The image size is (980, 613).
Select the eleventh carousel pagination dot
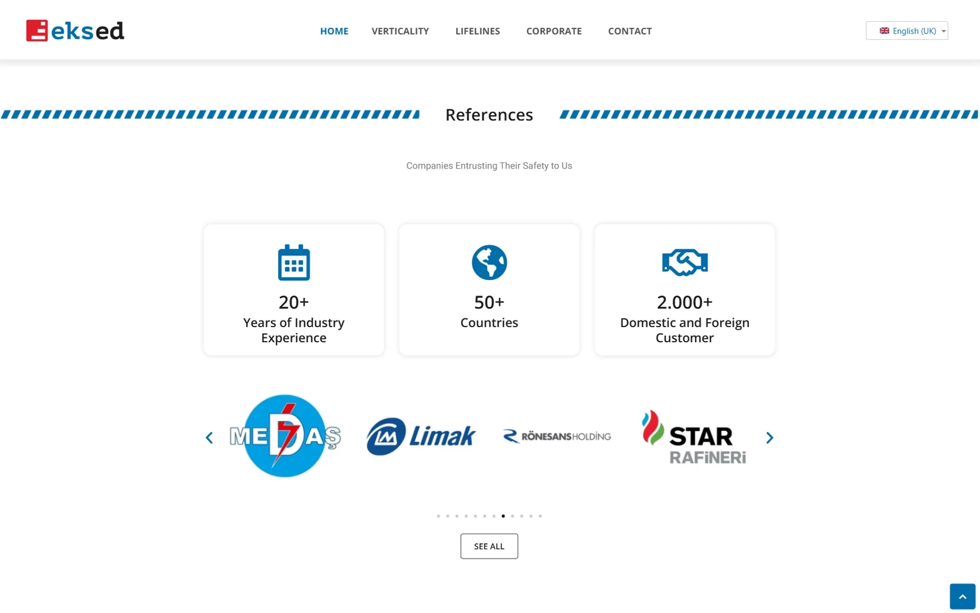tap(531, 516)
